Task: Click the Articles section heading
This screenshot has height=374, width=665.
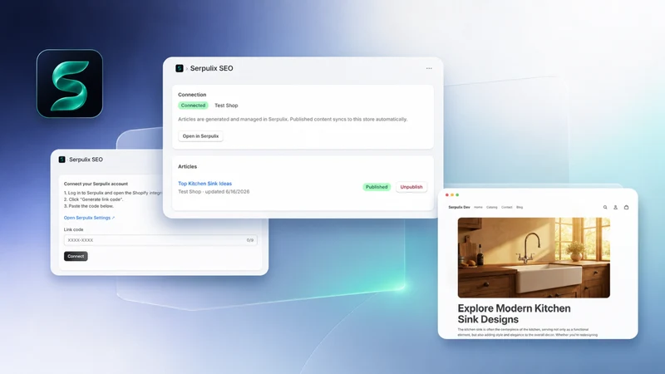Action: (188, 167)
